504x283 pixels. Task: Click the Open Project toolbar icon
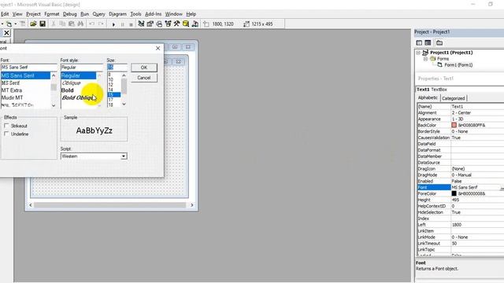pos(33,24)
